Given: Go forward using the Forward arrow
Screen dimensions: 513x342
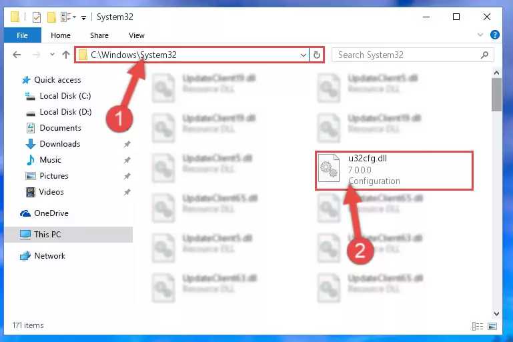Looking at the screenshot, I should pyautogui.click(x=36, y=55).
